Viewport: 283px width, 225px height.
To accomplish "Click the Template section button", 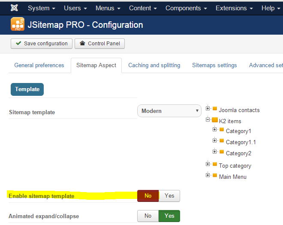I will 27,89.
